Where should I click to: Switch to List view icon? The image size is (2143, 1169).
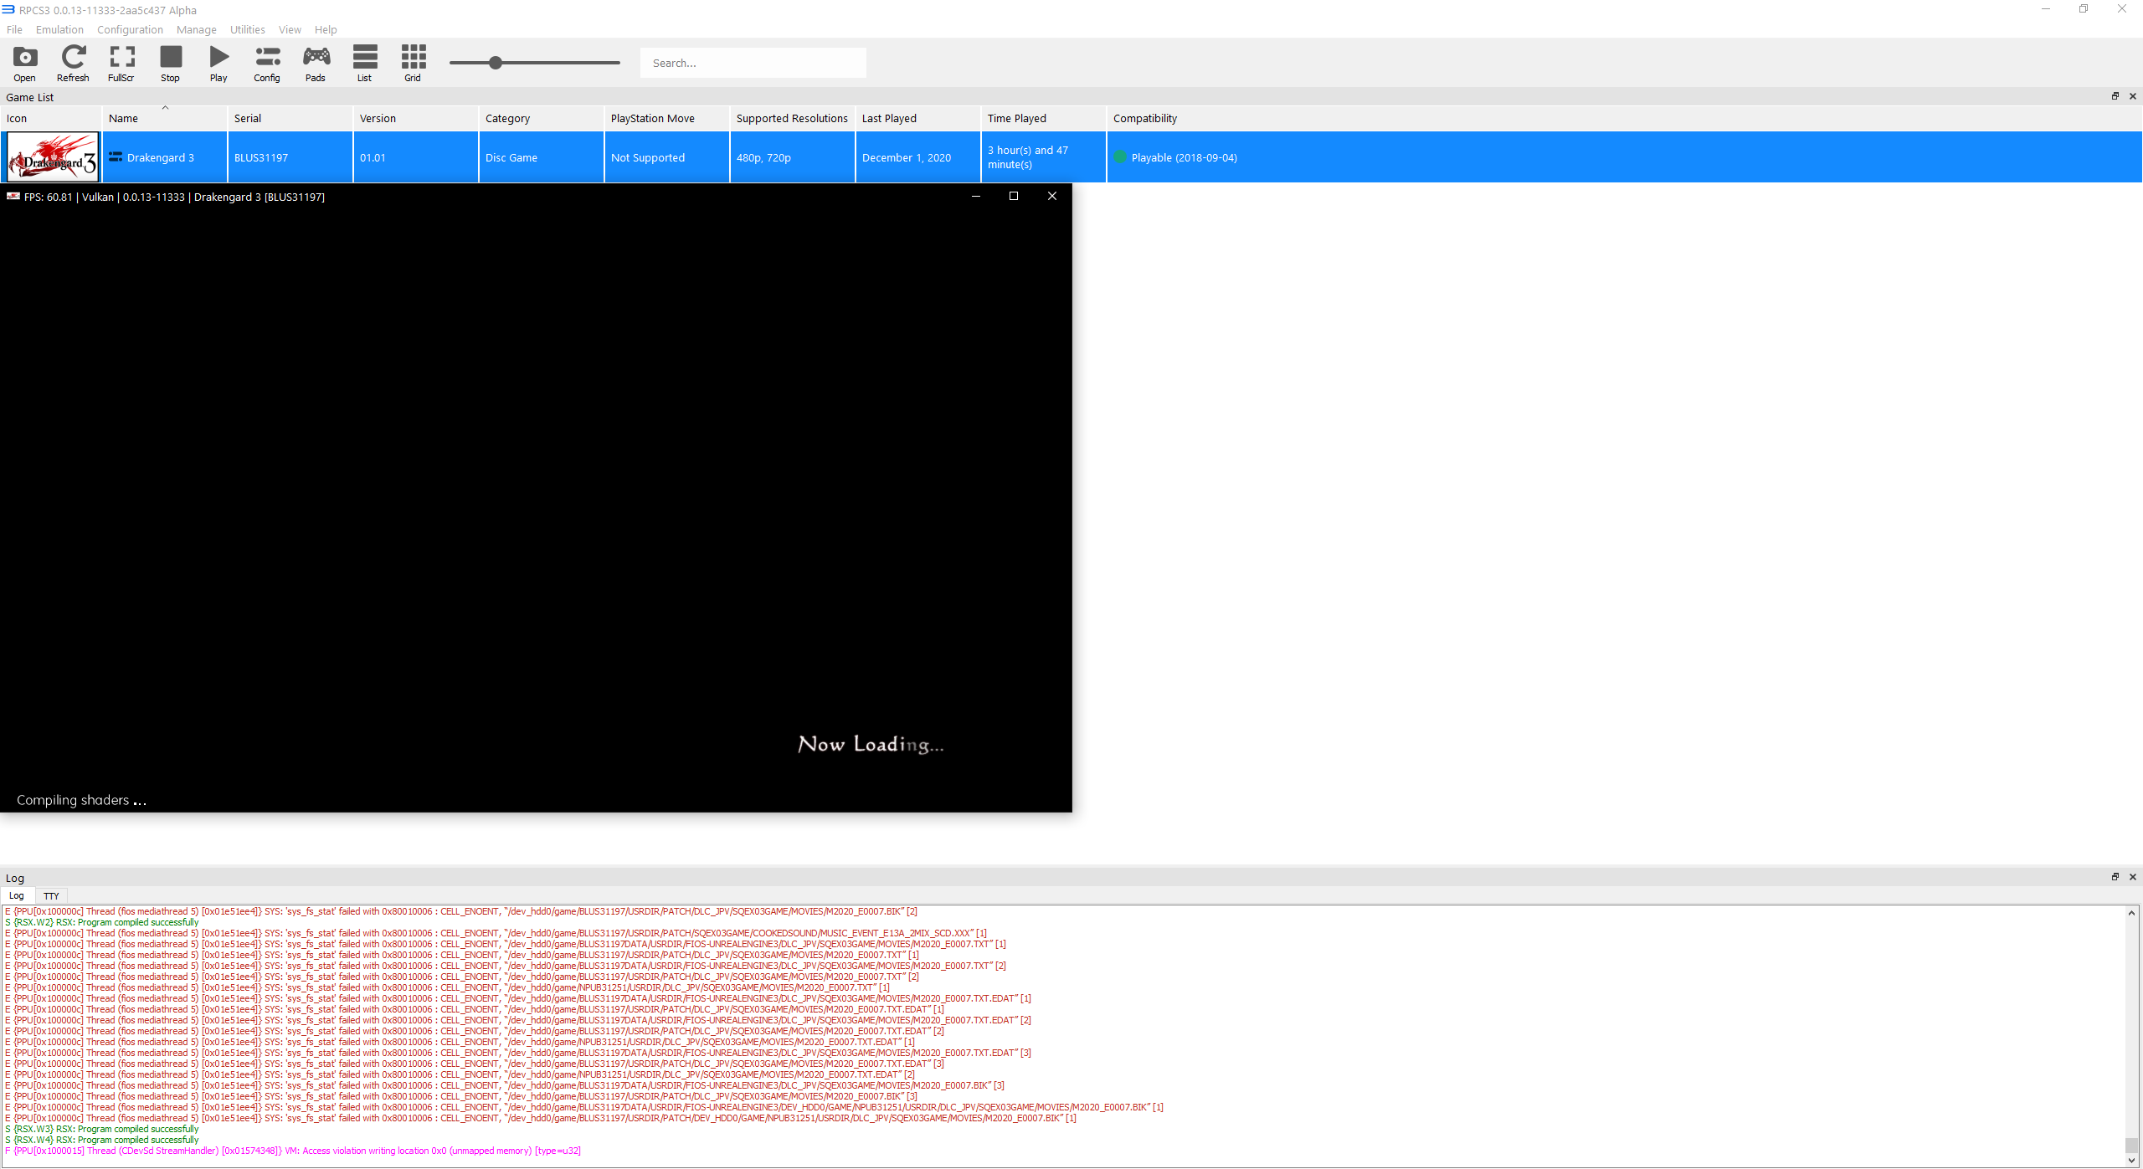364,64
